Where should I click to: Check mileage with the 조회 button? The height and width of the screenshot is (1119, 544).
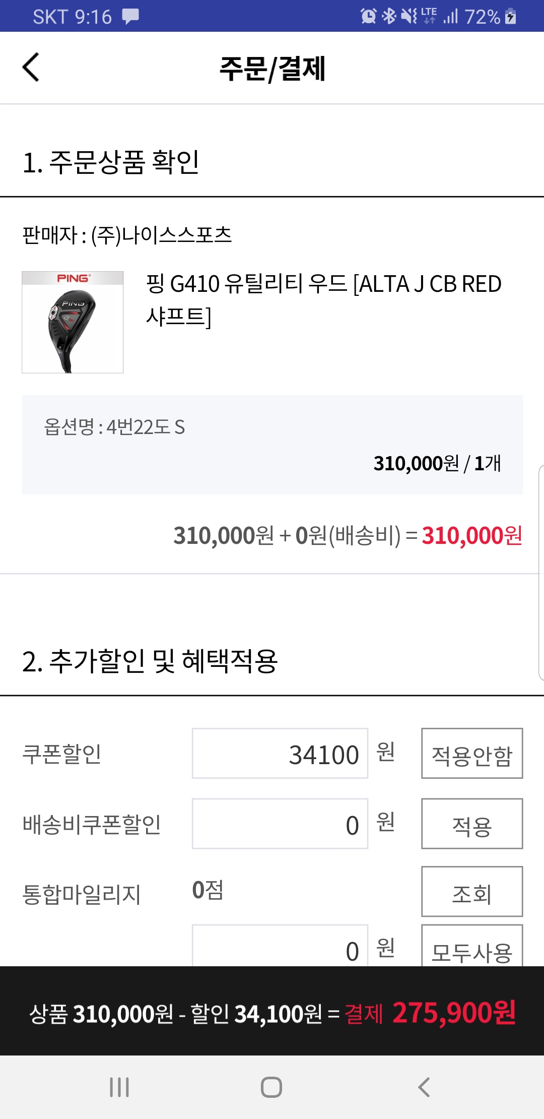(471, 892)
